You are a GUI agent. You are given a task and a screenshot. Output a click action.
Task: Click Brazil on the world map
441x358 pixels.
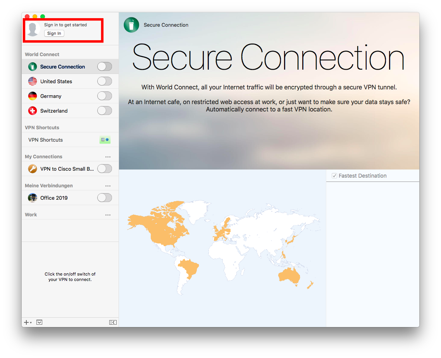189,268
